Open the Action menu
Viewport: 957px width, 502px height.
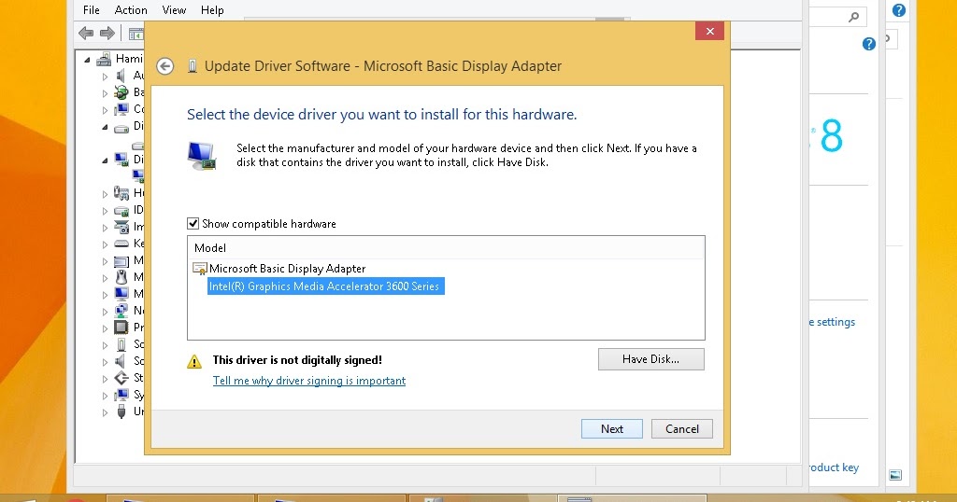click(x=131, y=9)
